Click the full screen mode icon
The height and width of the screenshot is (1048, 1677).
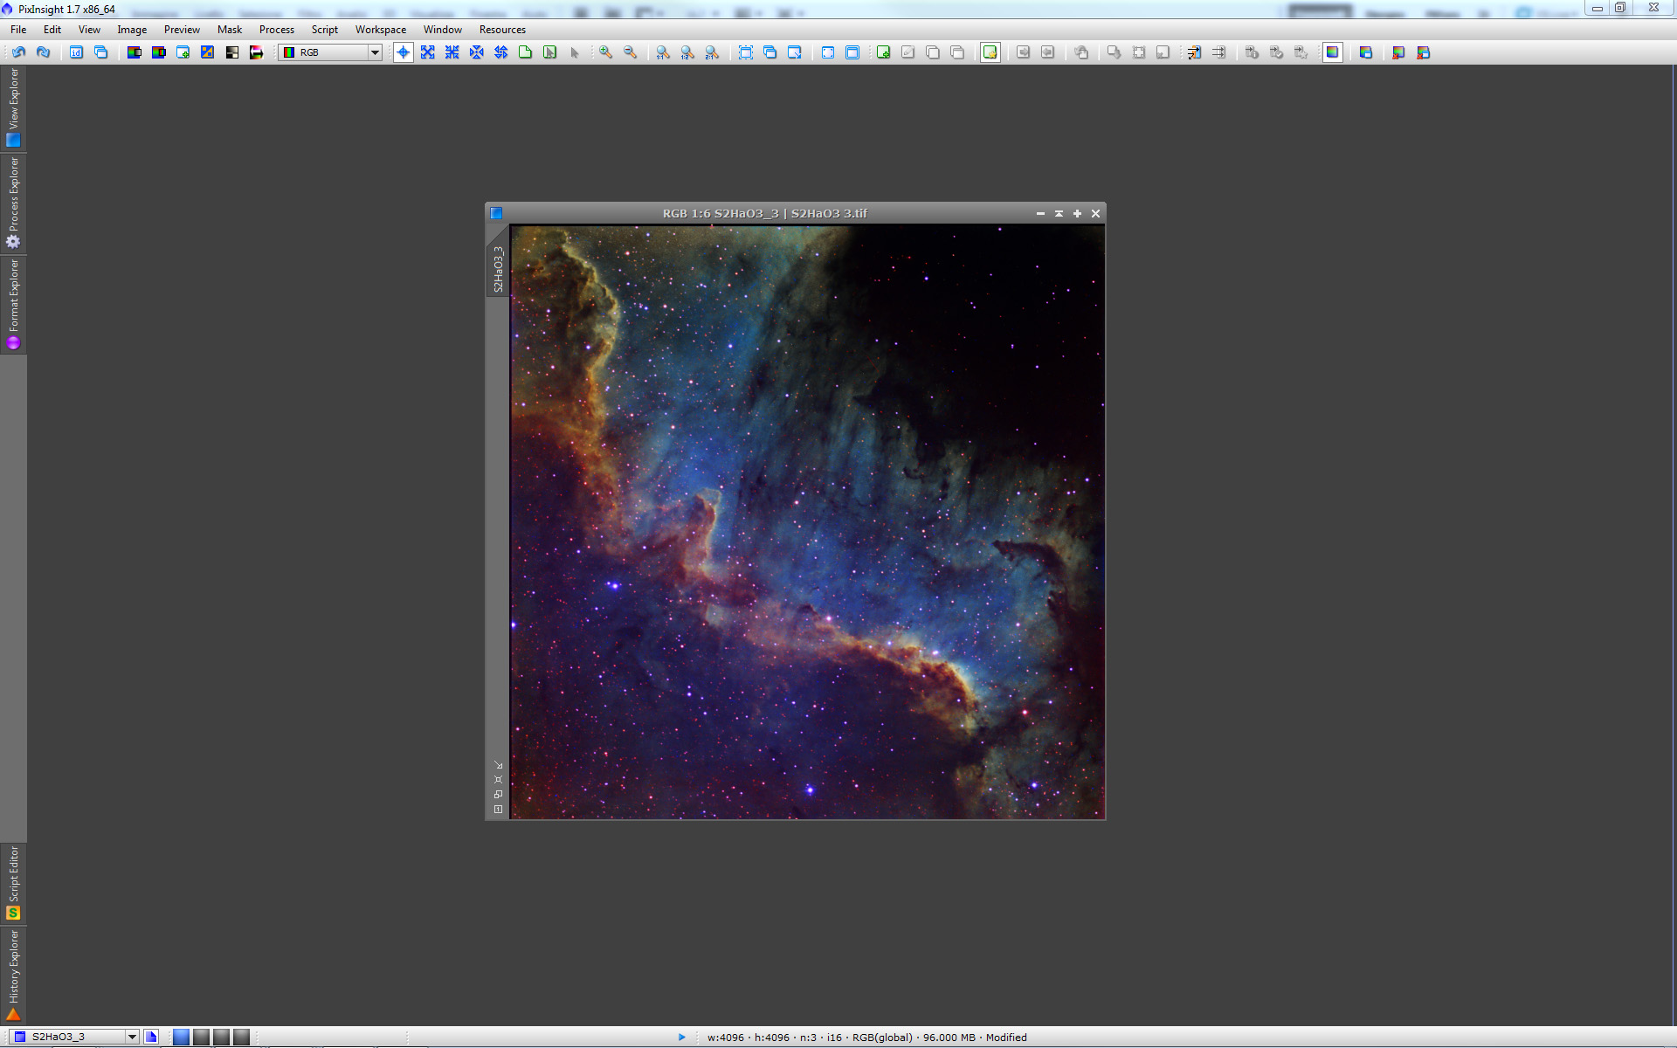827,52
